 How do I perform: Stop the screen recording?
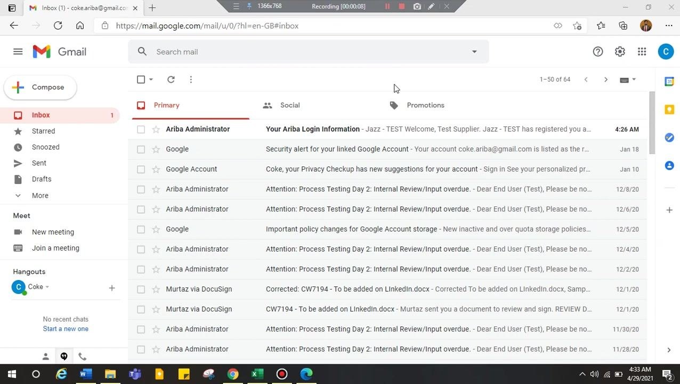(x=402, y=6)
